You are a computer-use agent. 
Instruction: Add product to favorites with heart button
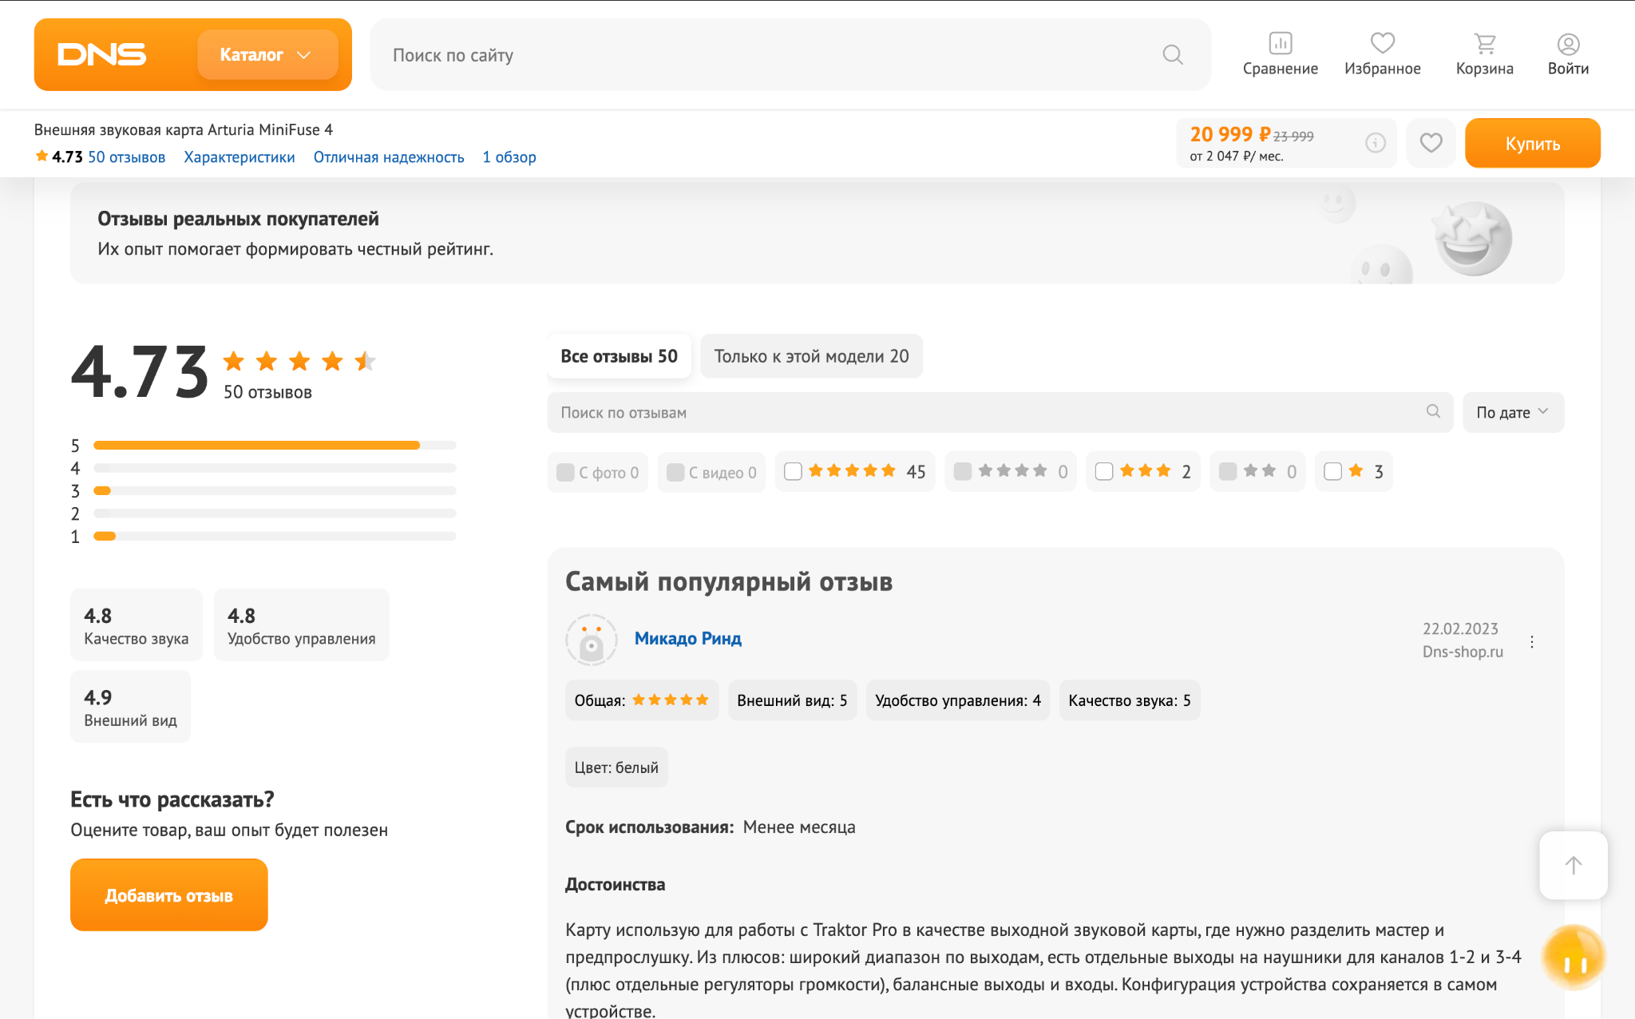tap(1431, 143)
